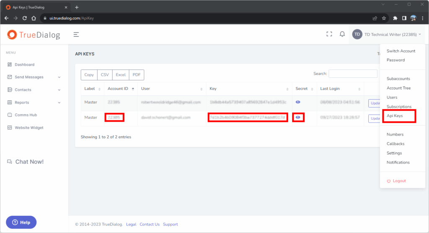The height and width of the screenshot is (233, 429).
Task: Open Subscriptions from the menu
Action: (399, 107)
